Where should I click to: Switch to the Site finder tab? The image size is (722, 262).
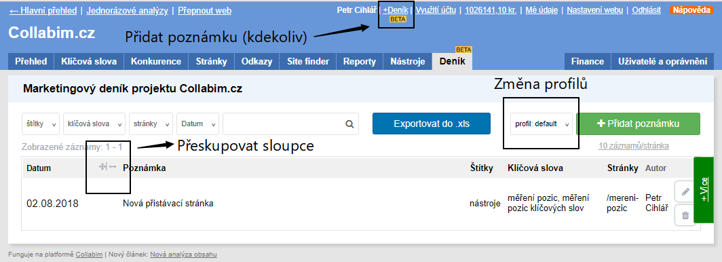coord(308,61)
